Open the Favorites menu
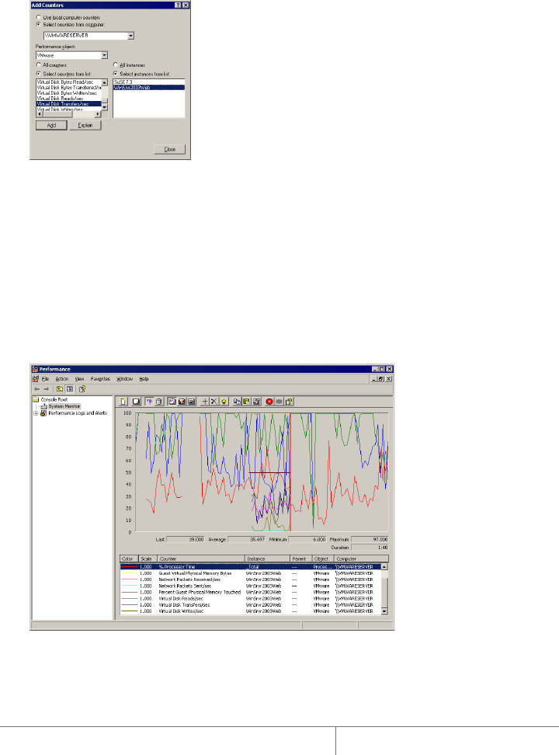This screenshot has height=755, width=559. pyautogui.click(x=100, y=379)
